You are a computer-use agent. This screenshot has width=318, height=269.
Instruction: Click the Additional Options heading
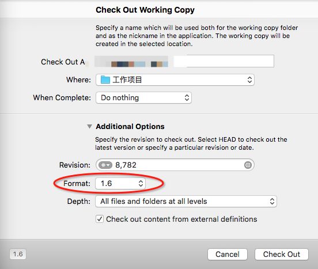tap(130, 127)
